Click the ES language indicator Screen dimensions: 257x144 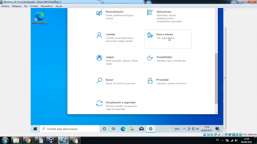point(217,140)
